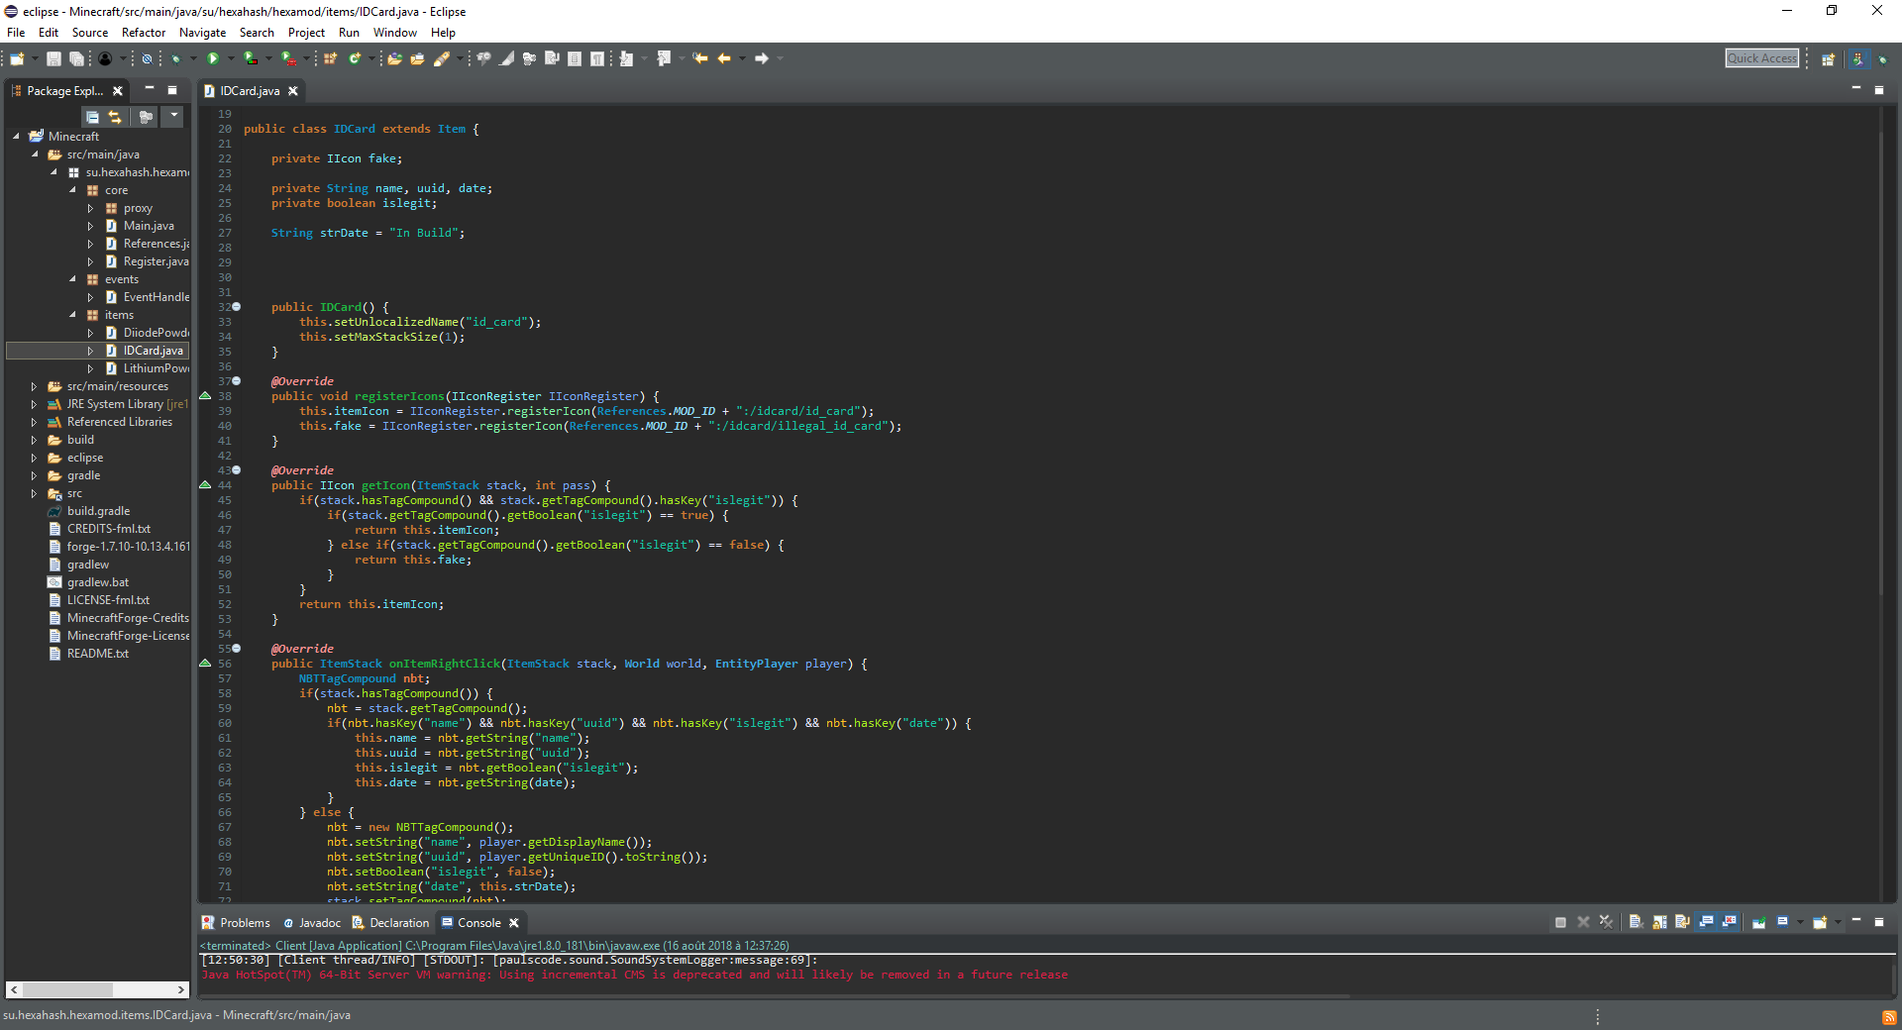Click Pin Console icon
This screenshot has height=1030, width=1902.
(x=1758, y=922)
